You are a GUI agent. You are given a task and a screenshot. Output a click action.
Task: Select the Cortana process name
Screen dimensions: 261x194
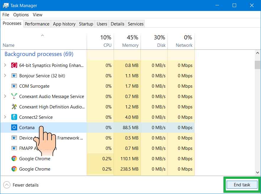27,127
